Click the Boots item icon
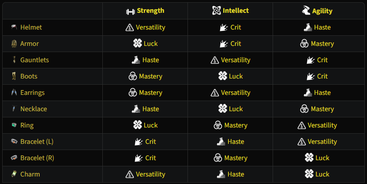The width and height of the screenshot is (367, 184). pos(14,76)
